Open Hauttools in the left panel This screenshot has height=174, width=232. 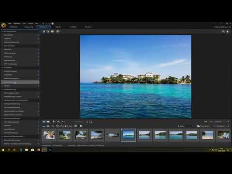pyautogui.click(x=20, y=39)
